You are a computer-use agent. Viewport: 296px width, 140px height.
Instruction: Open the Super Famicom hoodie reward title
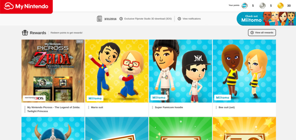(169, 107)
